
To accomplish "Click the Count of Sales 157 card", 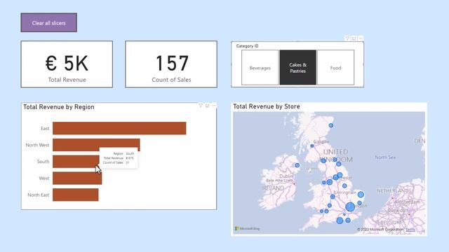I will pyautogui.click(x=171, y=64).
